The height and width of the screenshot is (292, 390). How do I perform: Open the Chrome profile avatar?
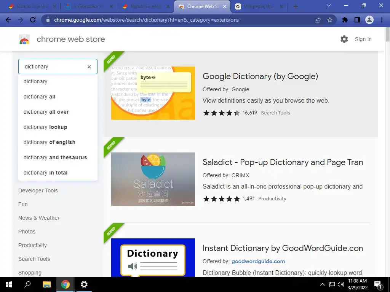369,20
